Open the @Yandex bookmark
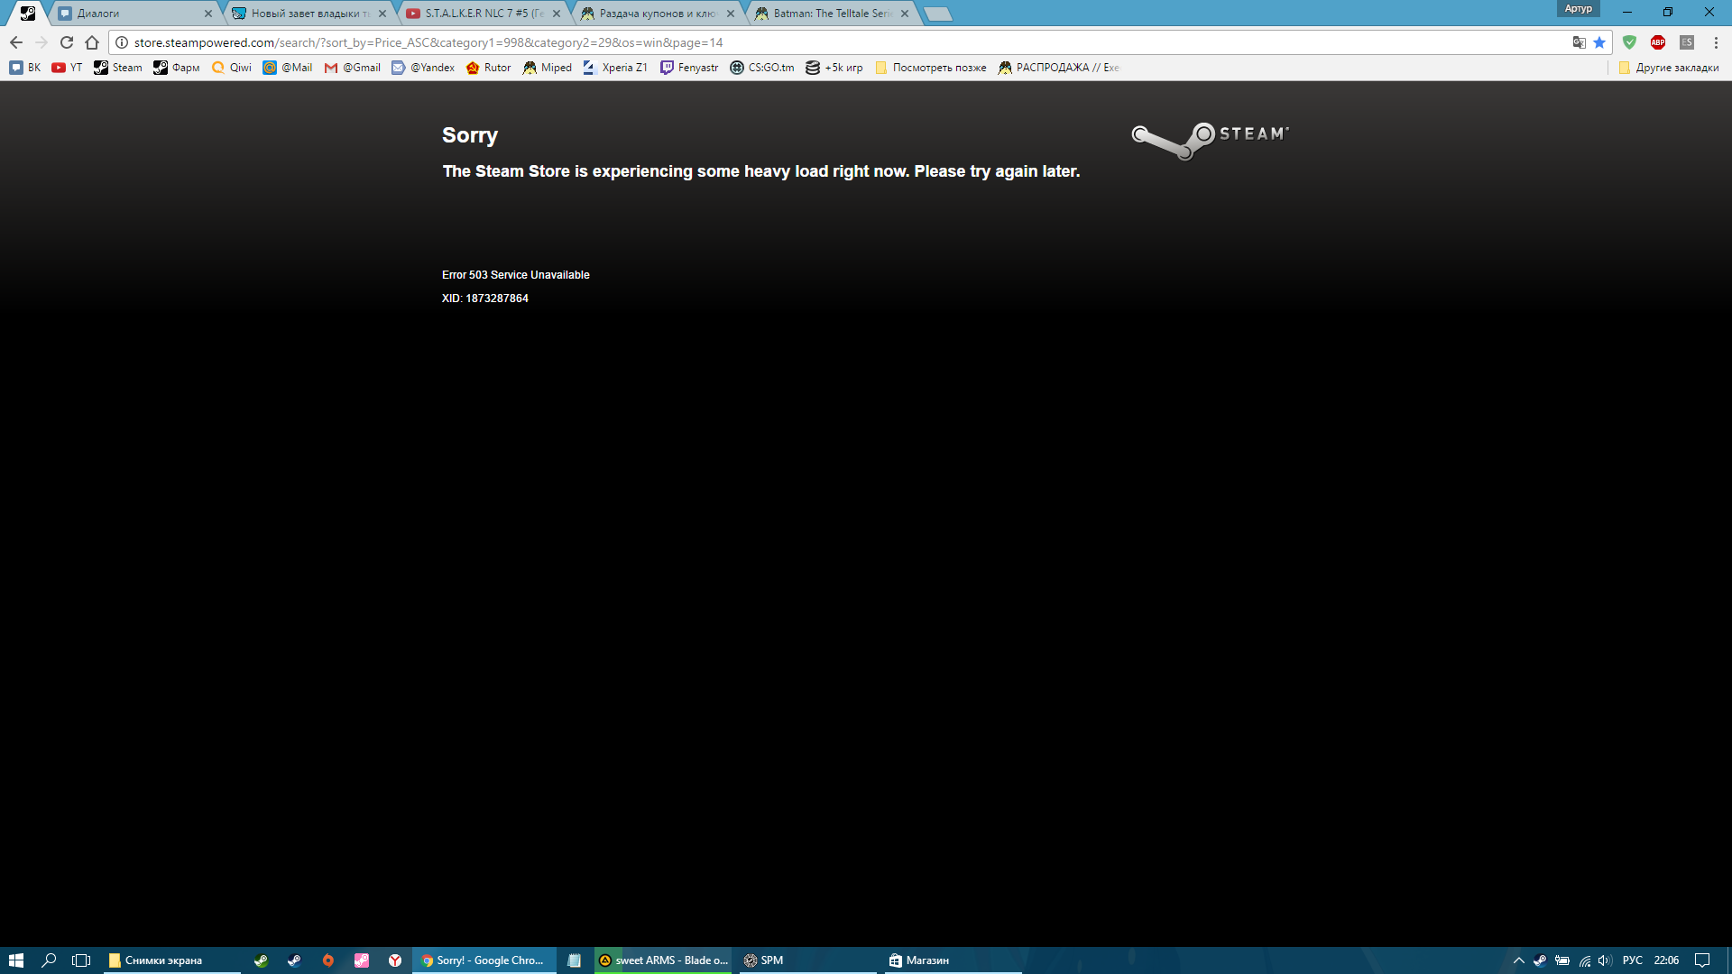This screenshot has height=974, width=1732. pyautogui.click(x=423, y=68)
